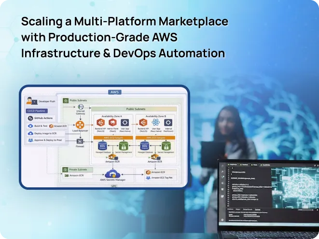
Task: Select the CI/CD Pipeline blue label
Action: pos(37,111)
